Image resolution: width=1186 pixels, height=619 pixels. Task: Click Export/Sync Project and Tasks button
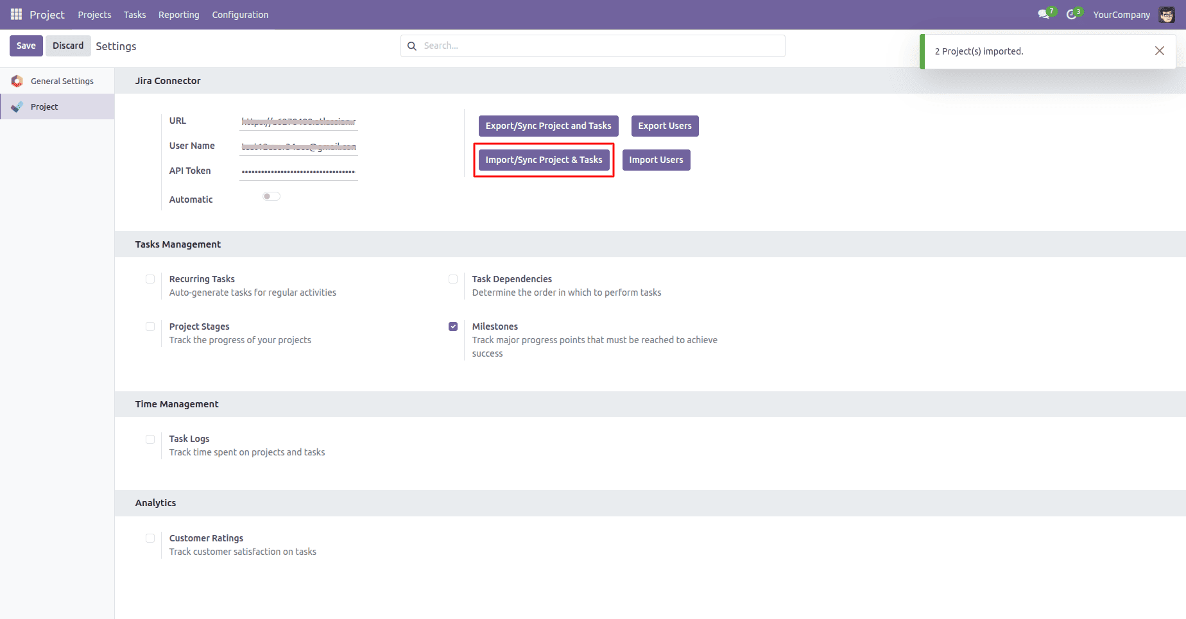tap(548, 126)
